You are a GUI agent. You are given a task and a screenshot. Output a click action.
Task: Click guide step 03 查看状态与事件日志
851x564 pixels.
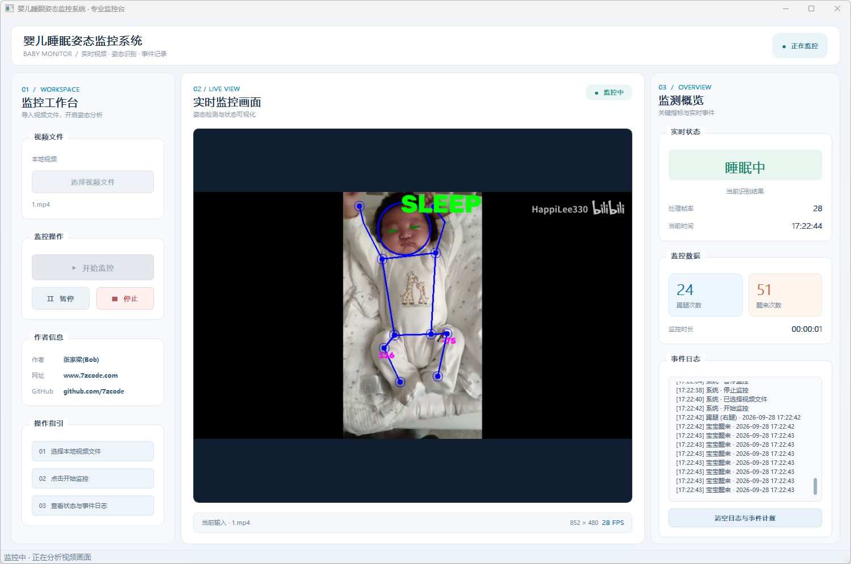click(93, 506)
